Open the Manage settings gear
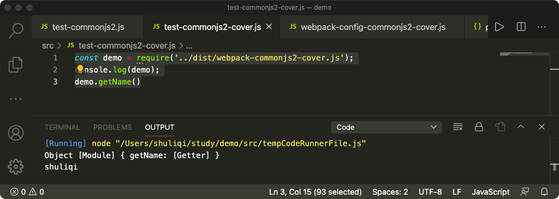This screenshot has height=199, width=559. 16,166
